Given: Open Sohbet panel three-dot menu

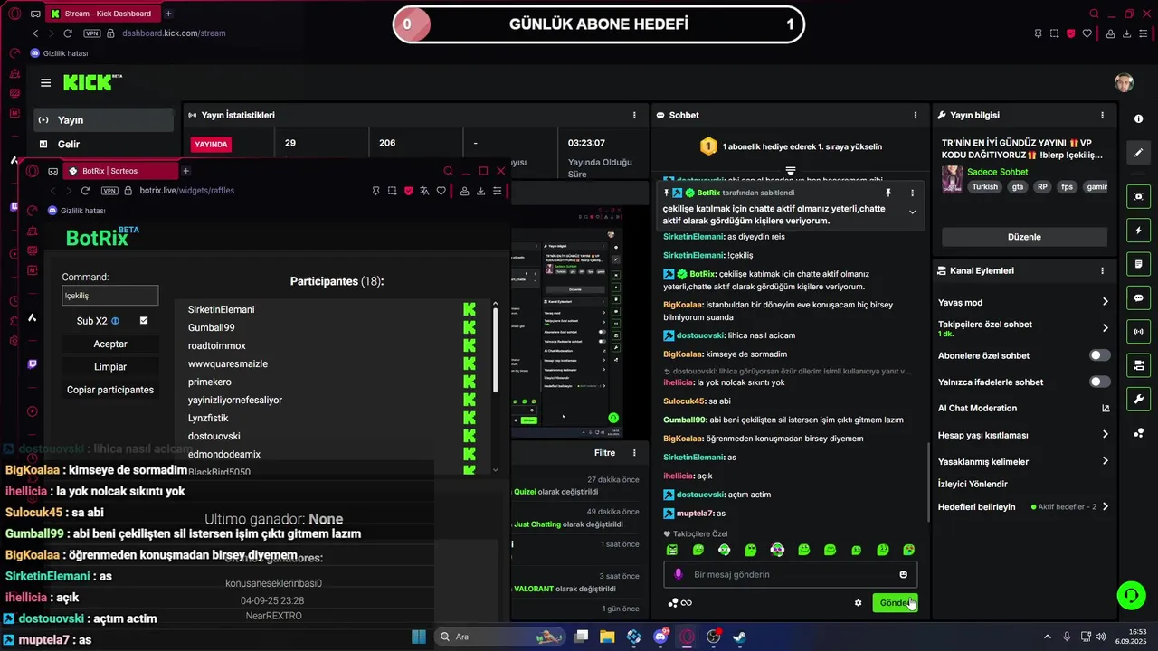Looking at the screenshot, I should (915, 115).
